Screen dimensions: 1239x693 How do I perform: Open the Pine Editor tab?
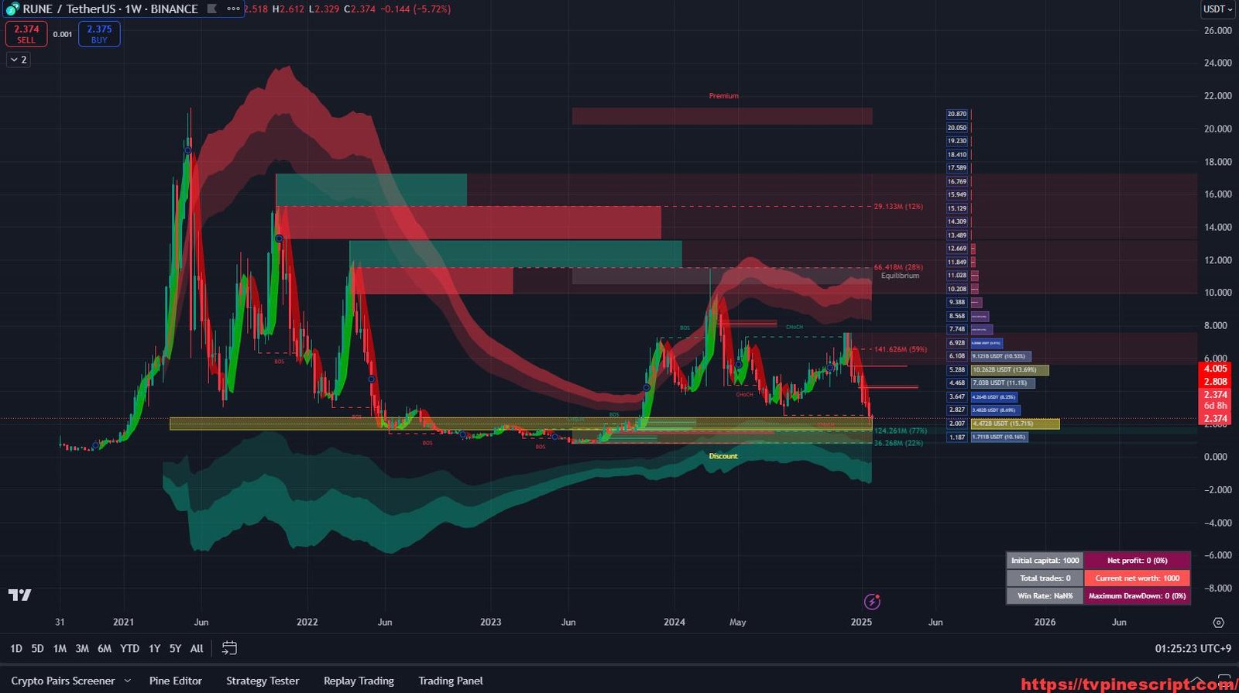click(x=175, y=681)
